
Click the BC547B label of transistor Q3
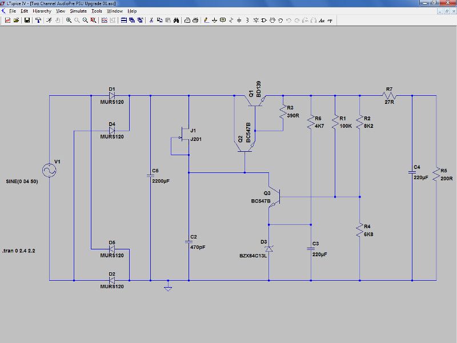260,201
